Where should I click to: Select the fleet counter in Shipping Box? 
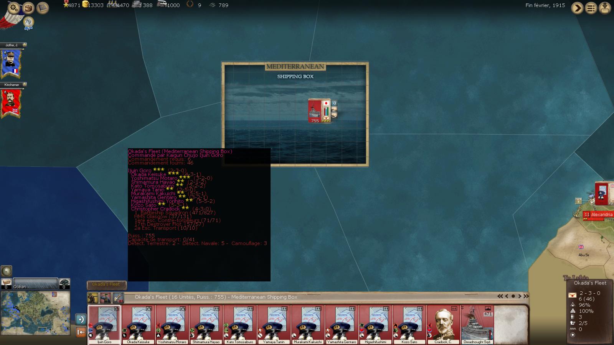[315, 111]
